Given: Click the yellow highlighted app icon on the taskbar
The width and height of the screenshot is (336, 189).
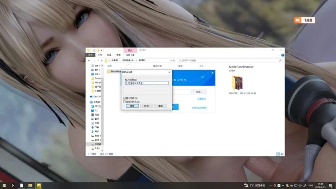Looking at the screenshot, I should point(39,185).
